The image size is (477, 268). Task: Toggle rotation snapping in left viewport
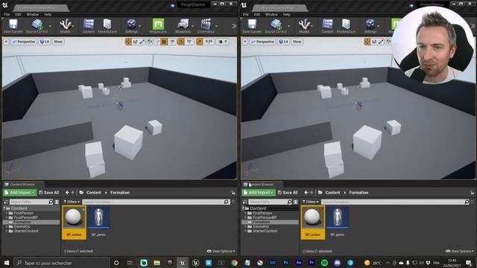(181, 42)
